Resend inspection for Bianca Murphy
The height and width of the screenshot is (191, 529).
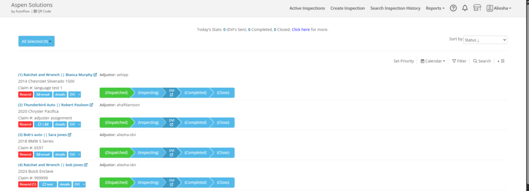click(25, 94)
